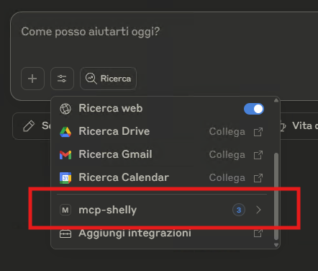Click the globe icon beside Ricerca web
This screenshot has width=318, height=271.
coord(65,109)
